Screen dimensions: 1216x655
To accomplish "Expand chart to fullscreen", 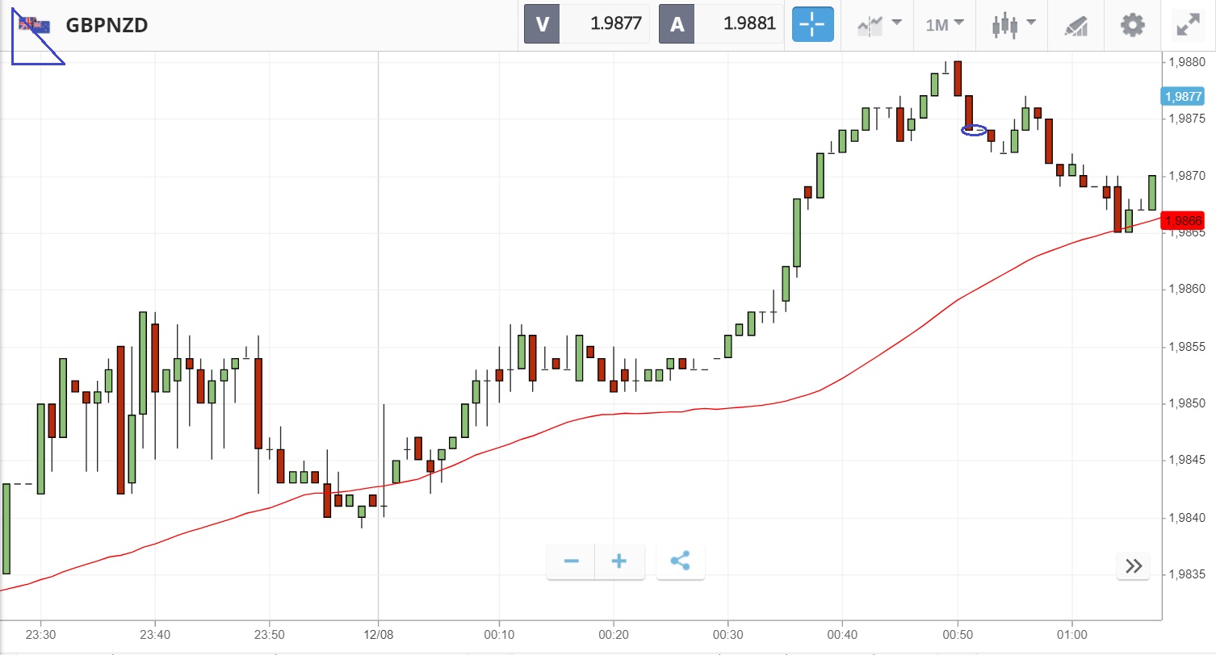I will point(1188,25).
